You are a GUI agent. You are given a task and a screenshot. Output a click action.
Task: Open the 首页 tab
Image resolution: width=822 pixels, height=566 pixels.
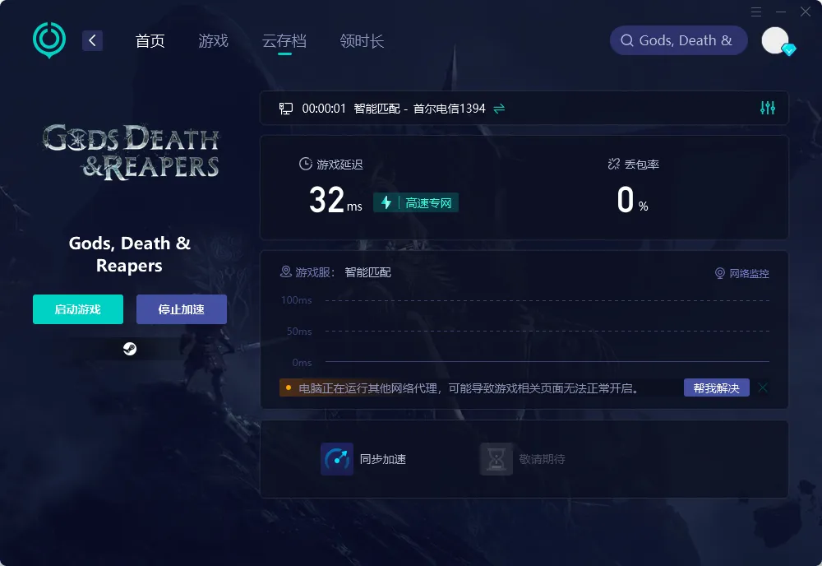(150, 41)
